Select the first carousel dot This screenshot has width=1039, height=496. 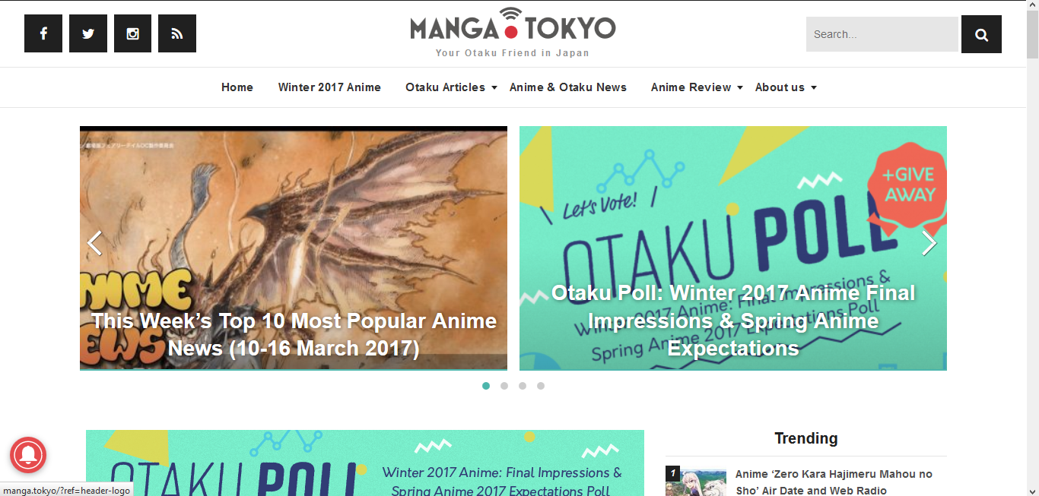[x=486, y=386]
